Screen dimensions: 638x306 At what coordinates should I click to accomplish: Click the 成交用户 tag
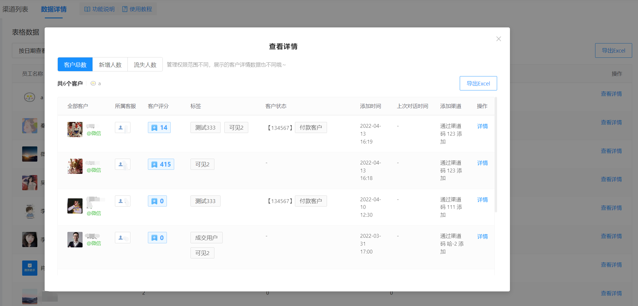(x=207, y=238)
